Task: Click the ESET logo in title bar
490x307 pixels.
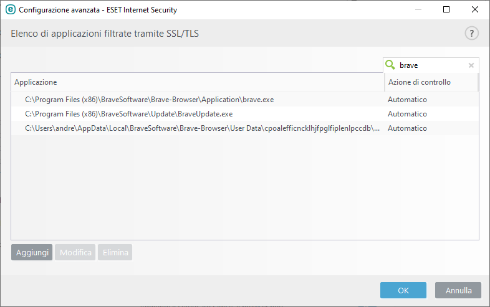Action: (x=10, y=10)
